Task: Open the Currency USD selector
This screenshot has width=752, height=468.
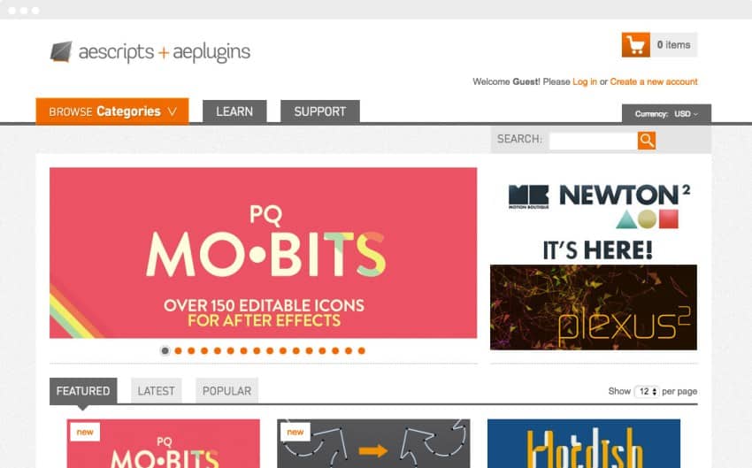Action: (x=667, y=113)
